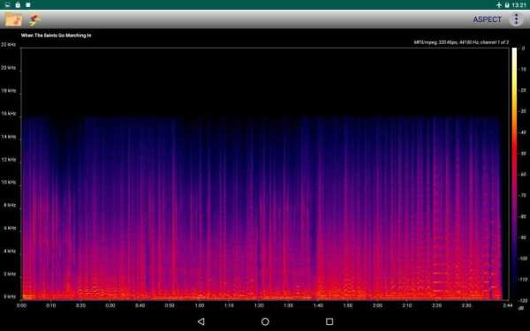Screen dimensions: 530x331
Task: Click the 0:10 time axis label
Action: point(51,305)
